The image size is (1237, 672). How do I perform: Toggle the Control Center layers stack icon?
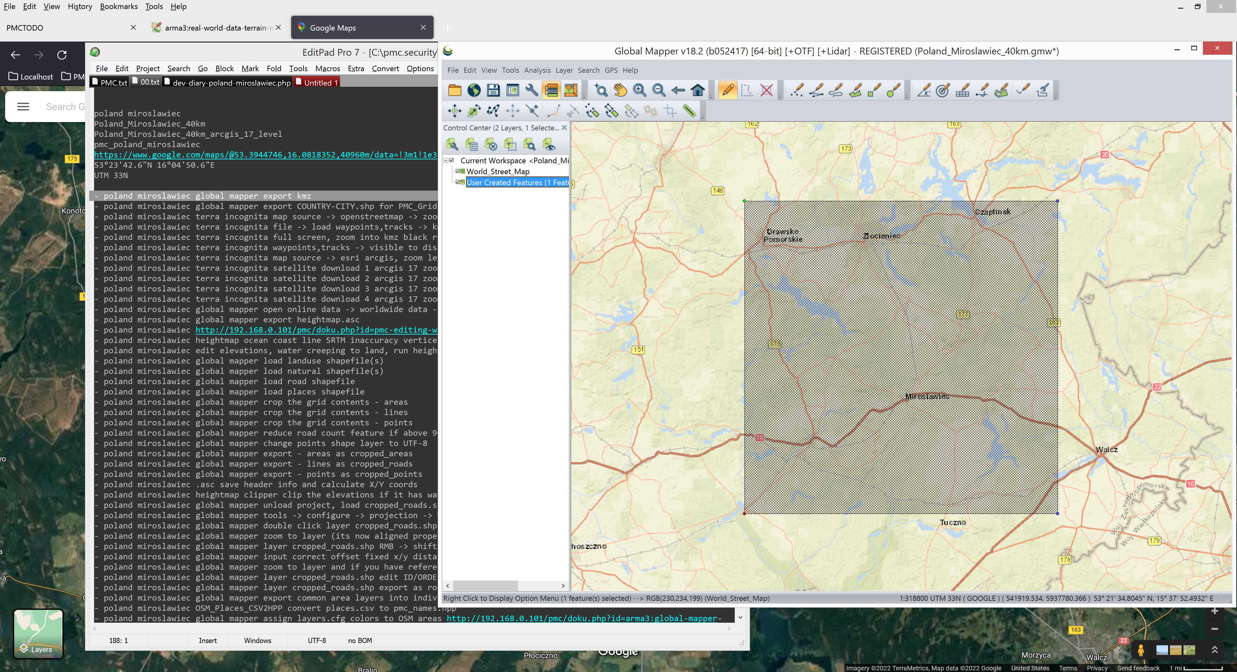click(x=551, y=90)
